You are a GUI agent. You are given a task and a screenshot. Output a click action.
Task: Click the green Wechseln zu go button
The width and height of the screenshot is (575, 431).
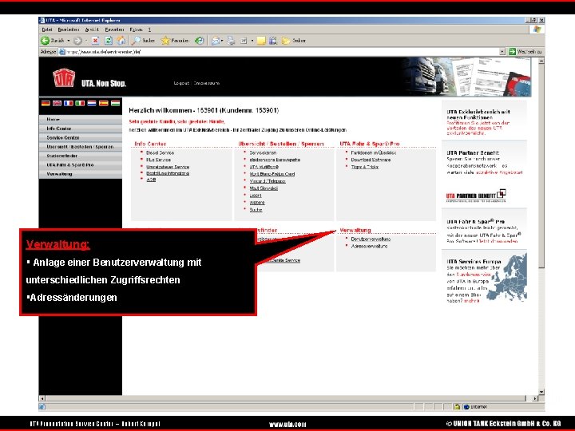tap(525, 52)
